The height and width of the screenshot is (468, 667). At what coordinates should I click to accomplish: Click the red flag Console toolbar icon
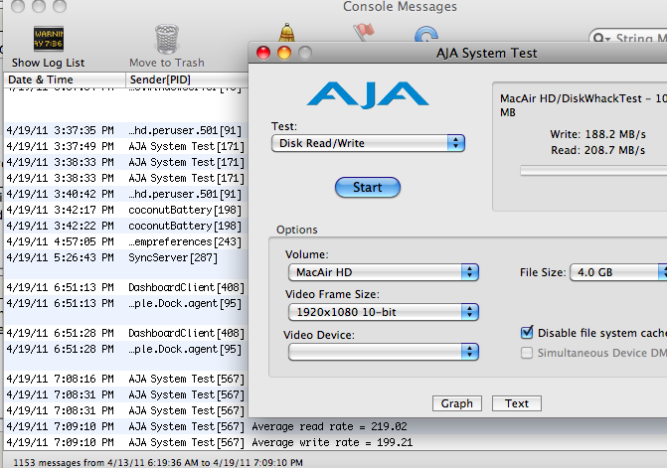click(364, 32)
